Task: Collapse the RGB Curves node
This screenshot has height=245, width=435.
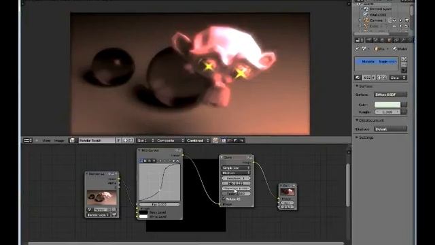Action: point(139,150)
